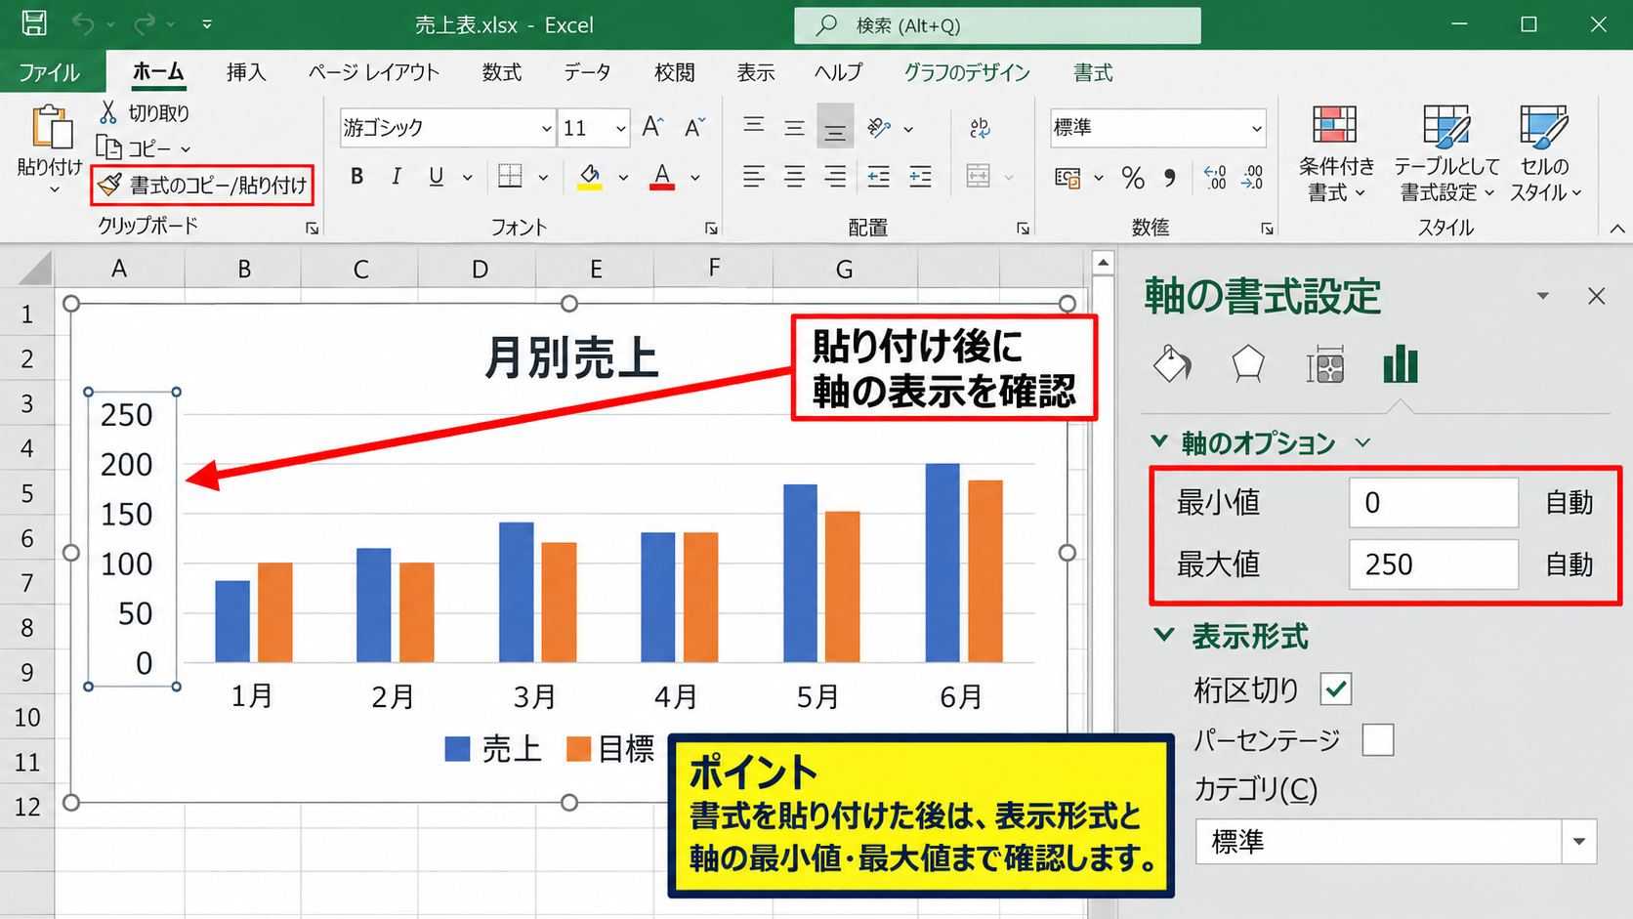
Task: Reset 最大値 with its 自動 button
Action: pos(1570,564)
